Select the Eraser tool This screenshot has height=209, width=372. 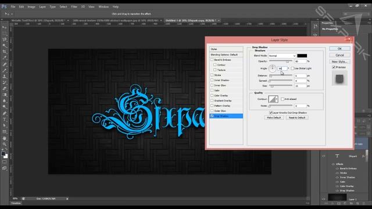pos(5,89)
